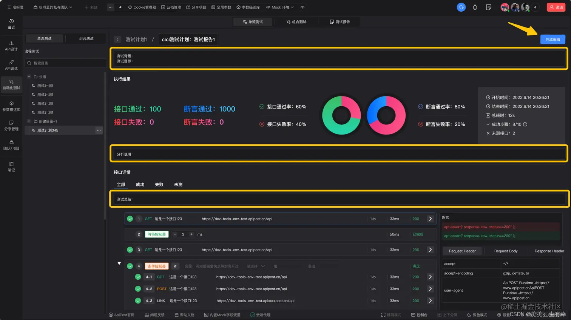Click 问题反馈 in the status bar
The height and width of the screenshot is (320, 571).
pyautogui.click(x=155, y=315)
